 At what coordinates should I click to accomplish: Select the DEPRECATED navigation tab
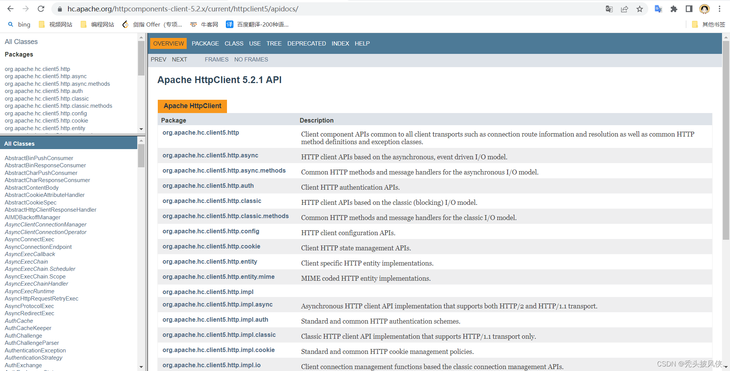306,43
